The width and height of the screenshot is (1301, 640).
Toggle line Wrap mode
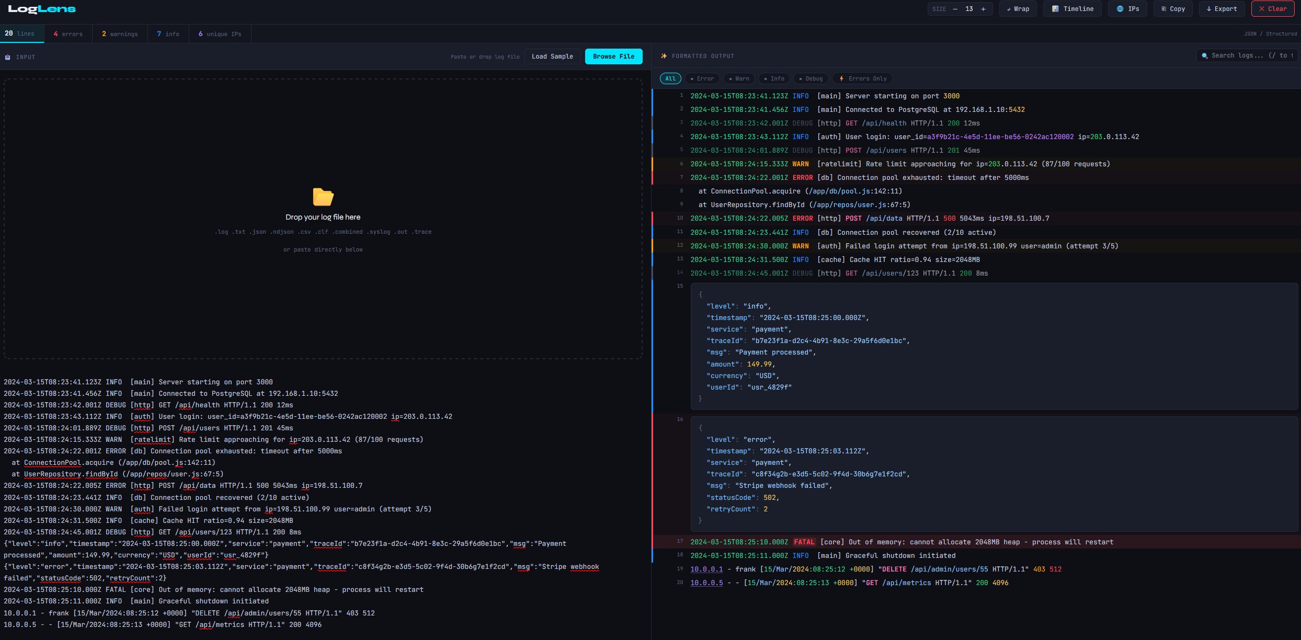[1018, 9]
